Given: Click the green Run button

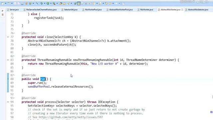Looking at the screenshot, I should point(48,4).
